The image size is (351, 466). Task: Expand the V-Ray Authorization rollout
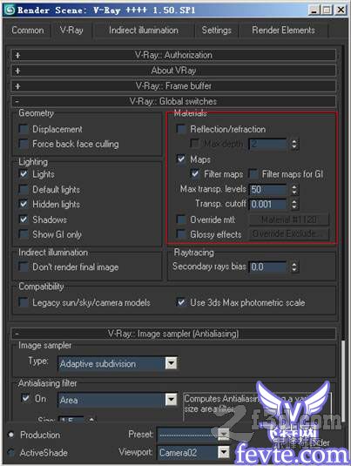tap(173, 55)
